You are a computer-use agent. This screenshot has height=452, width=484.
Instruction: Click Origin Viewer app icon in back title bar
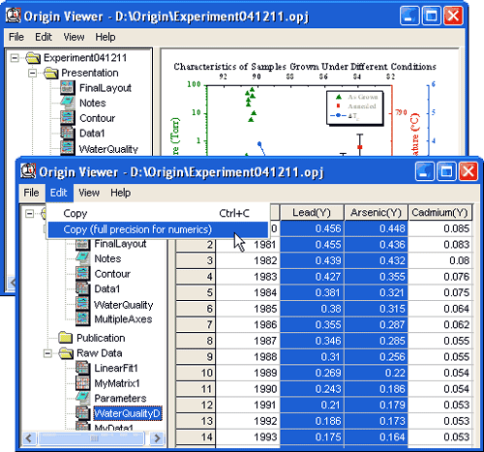pyautogui.click(x=14, y=15)
